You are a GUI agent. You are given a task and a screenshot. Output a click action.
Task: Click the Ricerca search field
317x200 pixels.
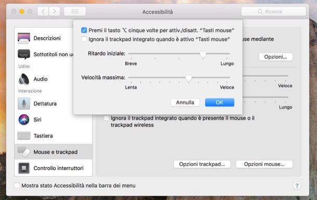(x=273, y=11)
